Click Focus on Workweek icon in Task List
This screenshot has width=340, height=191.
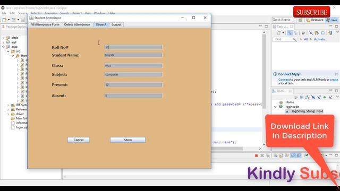[303, 33]
